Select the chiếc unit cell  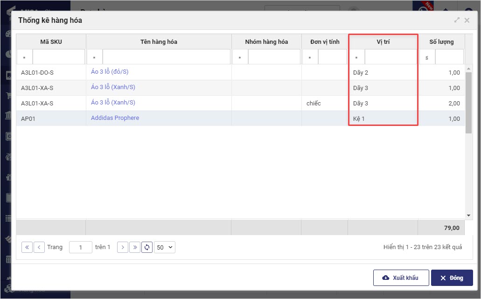point(325,103)
